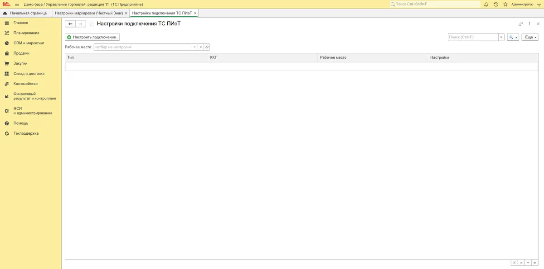544x269 pixels.
Task: Open notifications bell icon
Action: click(x=486, y=4)
